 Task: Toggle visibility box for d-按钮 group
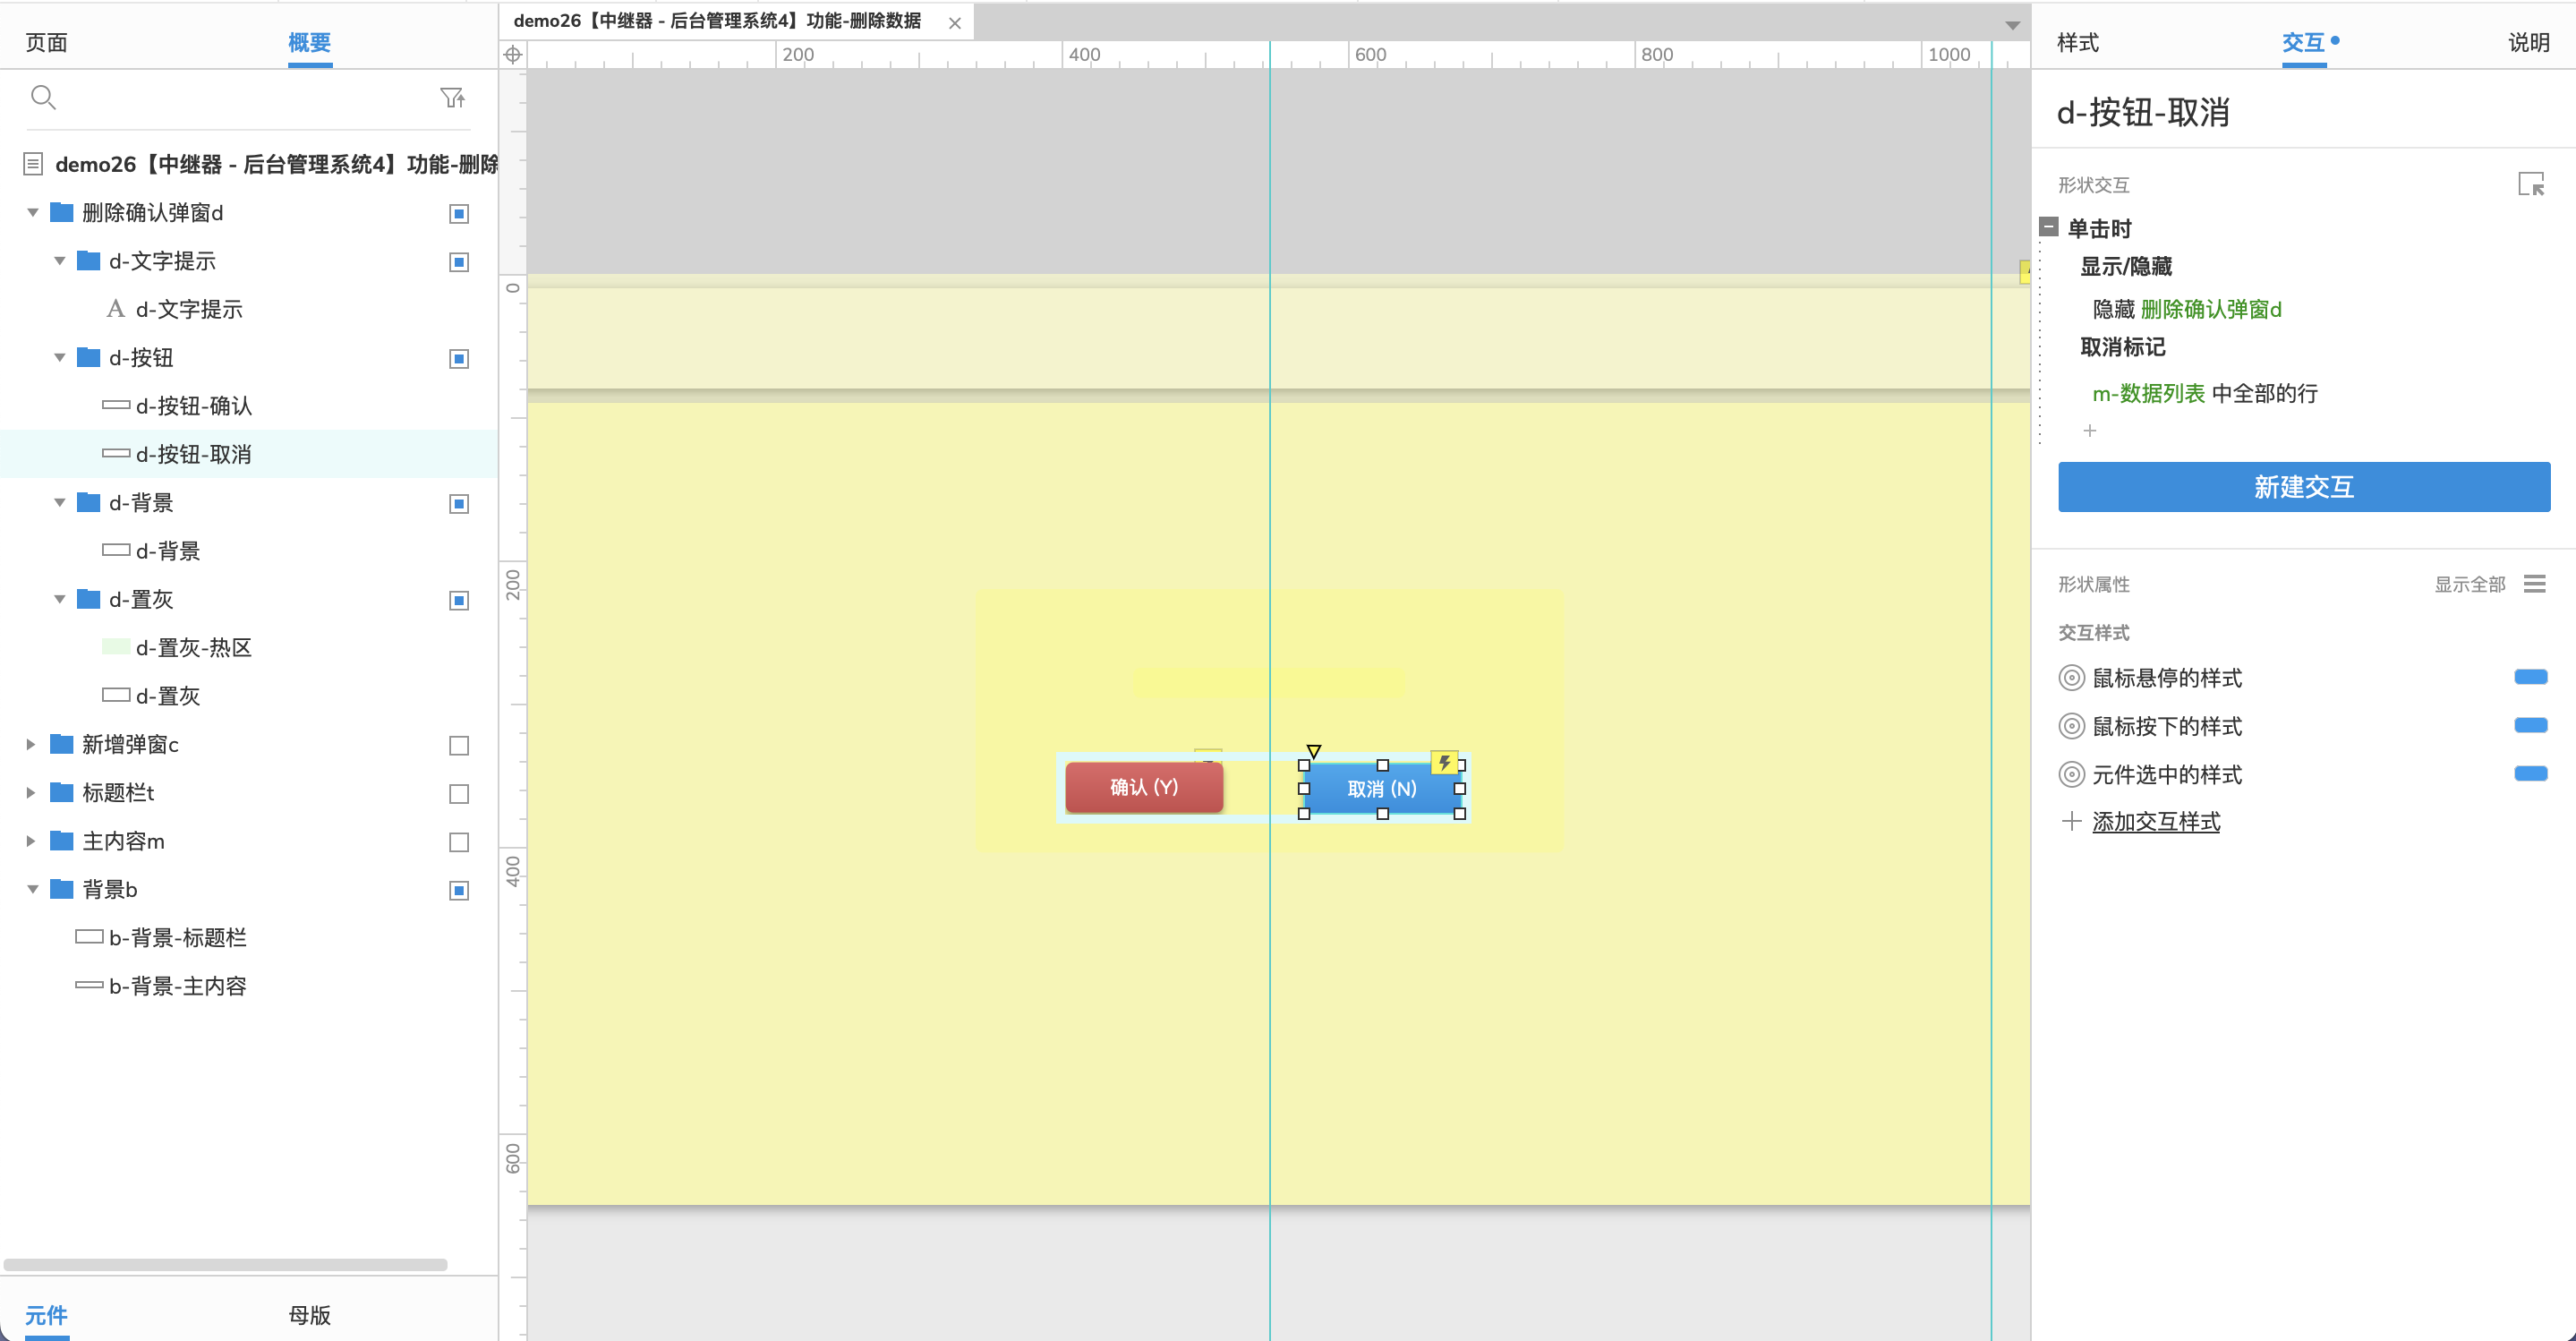(459, 358)
